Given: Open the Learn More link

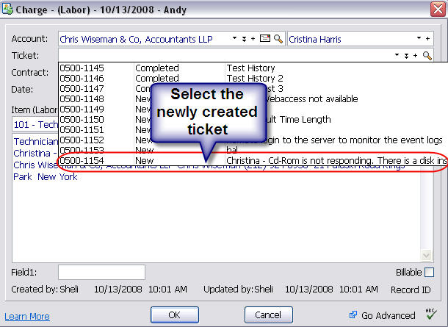Looking at the screenshot, I should coord(27,317).
